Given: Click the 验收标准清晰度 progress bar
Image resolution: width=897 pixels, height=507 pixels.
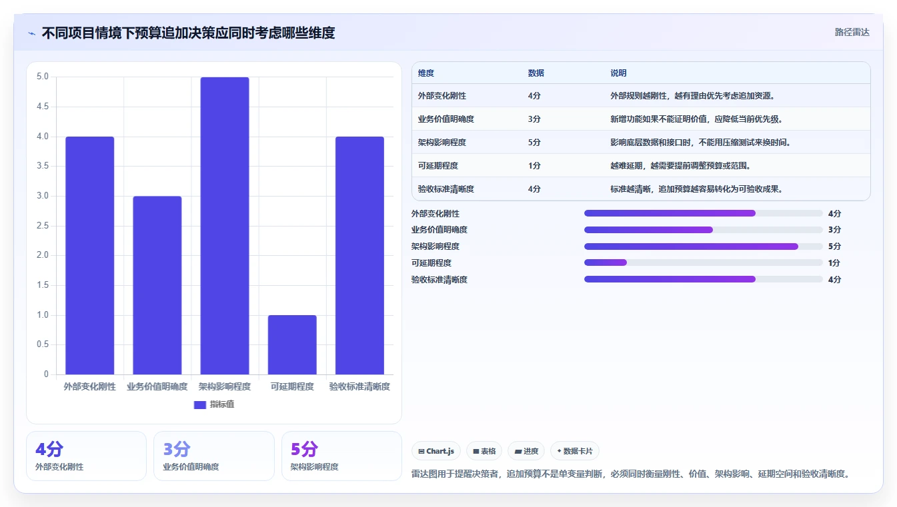Looking at the screenshot, I should pyautogui.click(x=704, y=279).
